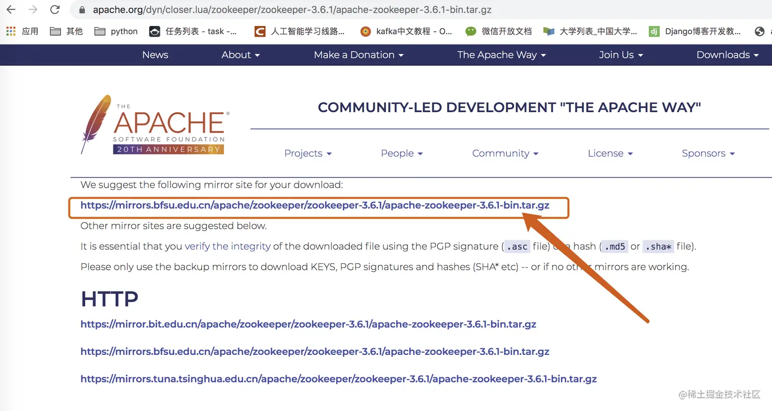Click the suggested mirrors.bfsu.edu.cn download link
This screenshot has height=411, width=772.
315,205
